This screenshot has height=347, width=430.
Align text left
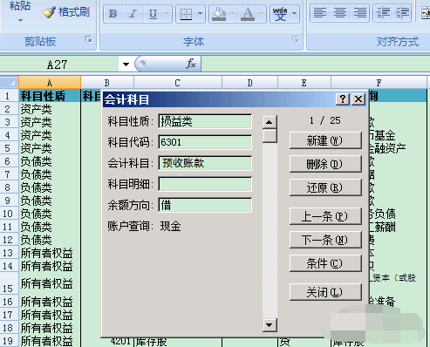coord(320,13)
